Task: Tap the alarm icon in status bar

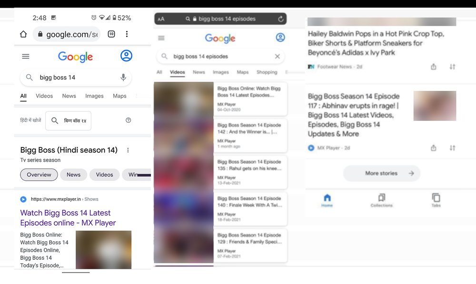Action: [x=94, y=18]
